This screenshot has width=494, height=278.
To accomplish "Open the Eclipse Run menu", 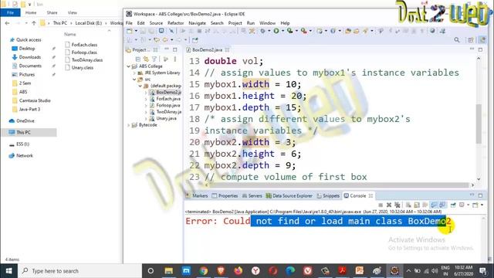I will 250,23.
